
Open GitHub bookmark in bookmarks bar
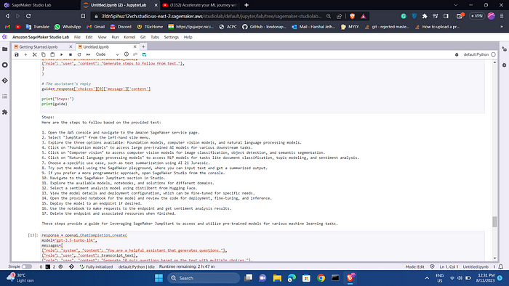(264, 27)
